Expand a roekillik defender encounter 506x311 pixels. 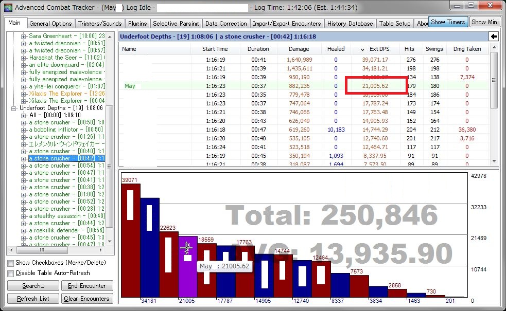23,231
